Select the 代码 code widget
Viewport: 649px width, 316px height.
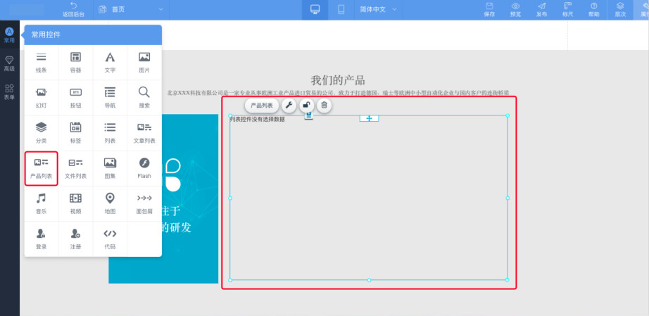[110, 238]
